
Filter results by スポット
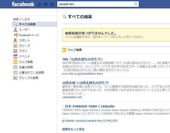24,40
